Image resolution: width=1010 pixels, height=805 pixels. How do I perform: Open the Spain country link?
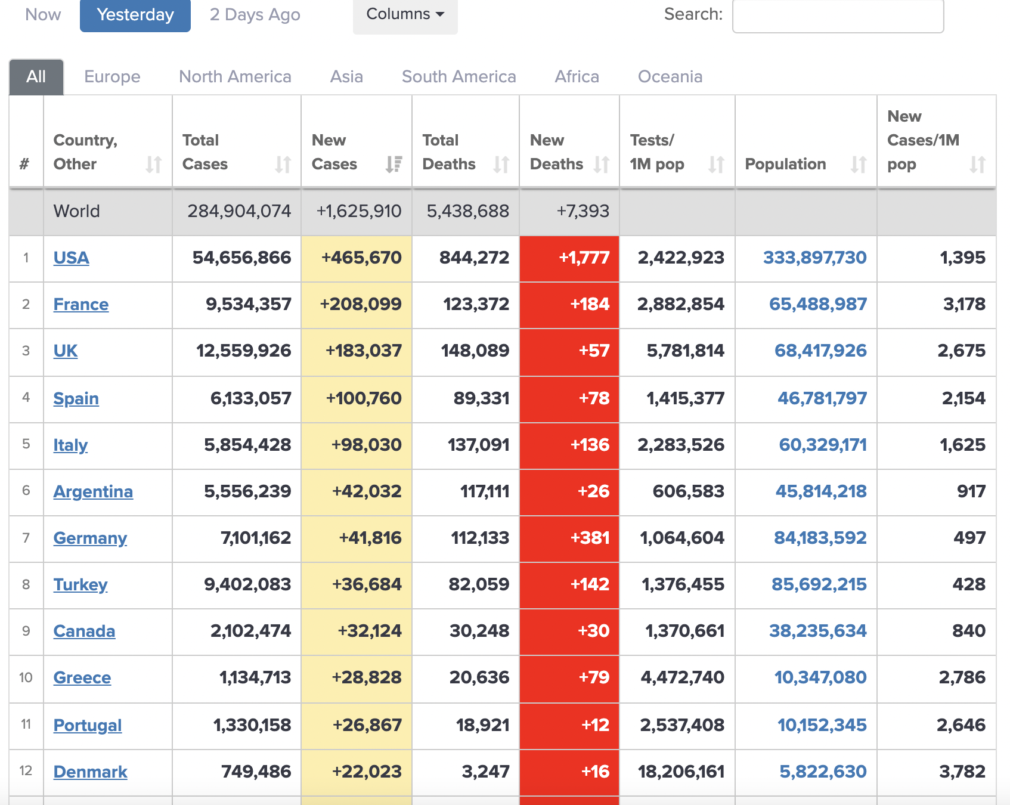click(76, 398)
